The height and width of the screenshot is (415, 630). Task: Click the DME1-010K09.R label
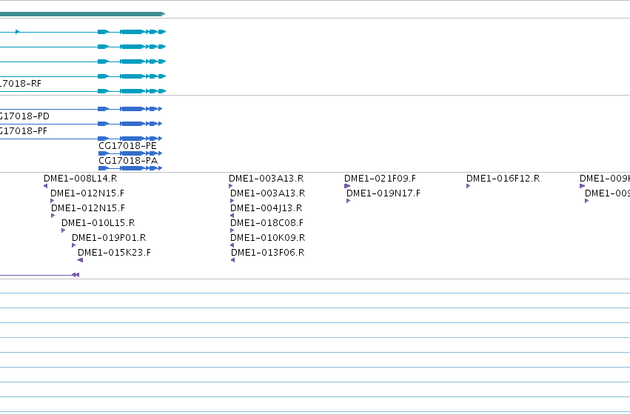click(267, 238)
